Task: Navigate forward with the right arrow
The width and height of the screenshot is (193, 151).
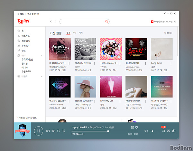Action: 56,22
